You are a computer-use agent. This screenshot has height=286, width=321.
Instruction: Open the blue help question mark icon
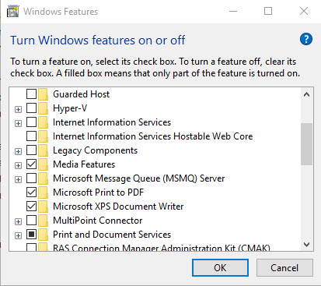(x=306, y=39)
